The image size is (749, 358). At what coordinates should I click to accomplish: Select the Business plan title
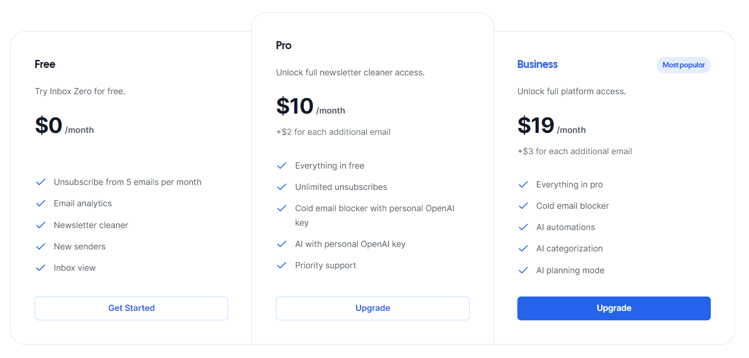(537, 64)
